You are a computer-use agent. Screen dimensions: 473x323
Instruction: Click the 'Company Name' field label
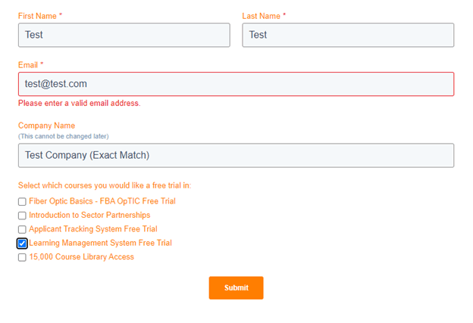(x=46, y=126)
